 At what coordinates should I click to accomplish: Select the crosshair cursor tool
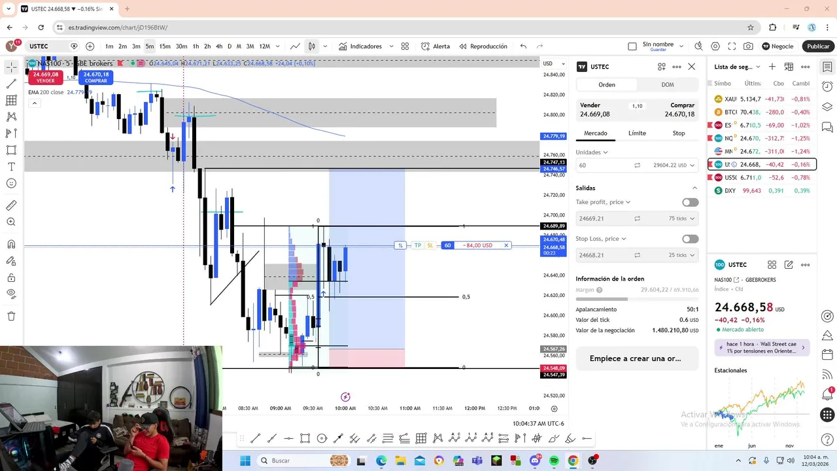coord(11,67)
